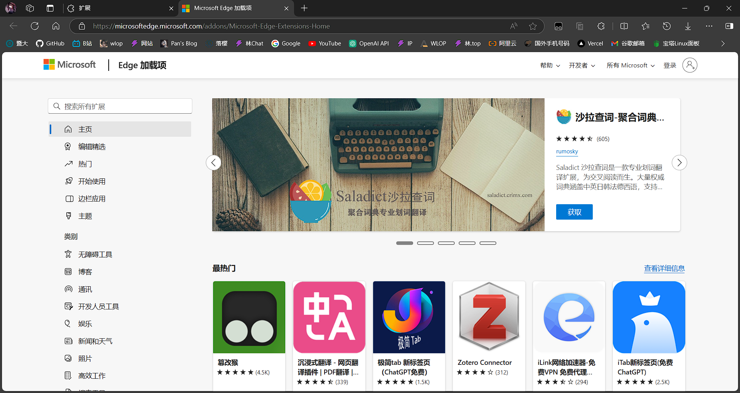Open the 通讯 category

(120, 289)
